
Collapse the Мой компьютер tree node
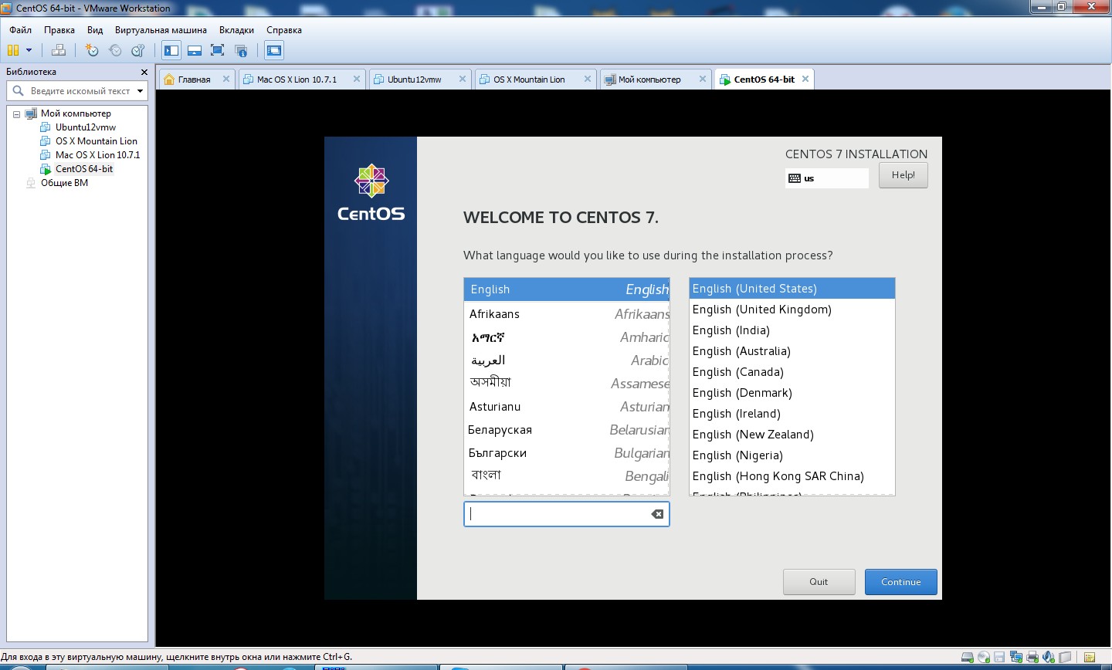[16, 114]
